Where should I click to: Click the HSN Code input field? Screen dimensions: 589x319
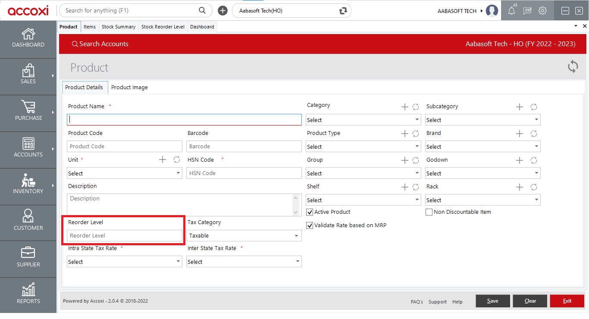[x=244, y=173]
